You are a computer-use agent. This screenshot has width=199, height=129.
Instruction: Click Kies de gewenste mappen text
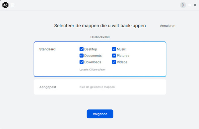97,87
